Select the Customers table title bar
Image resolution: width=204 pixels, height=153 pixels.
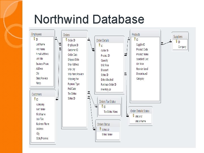tap(43, 94)
